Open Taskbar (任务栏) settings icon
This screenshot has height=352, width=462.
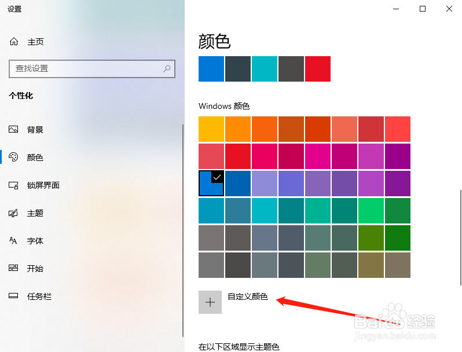tap(14, 296)
